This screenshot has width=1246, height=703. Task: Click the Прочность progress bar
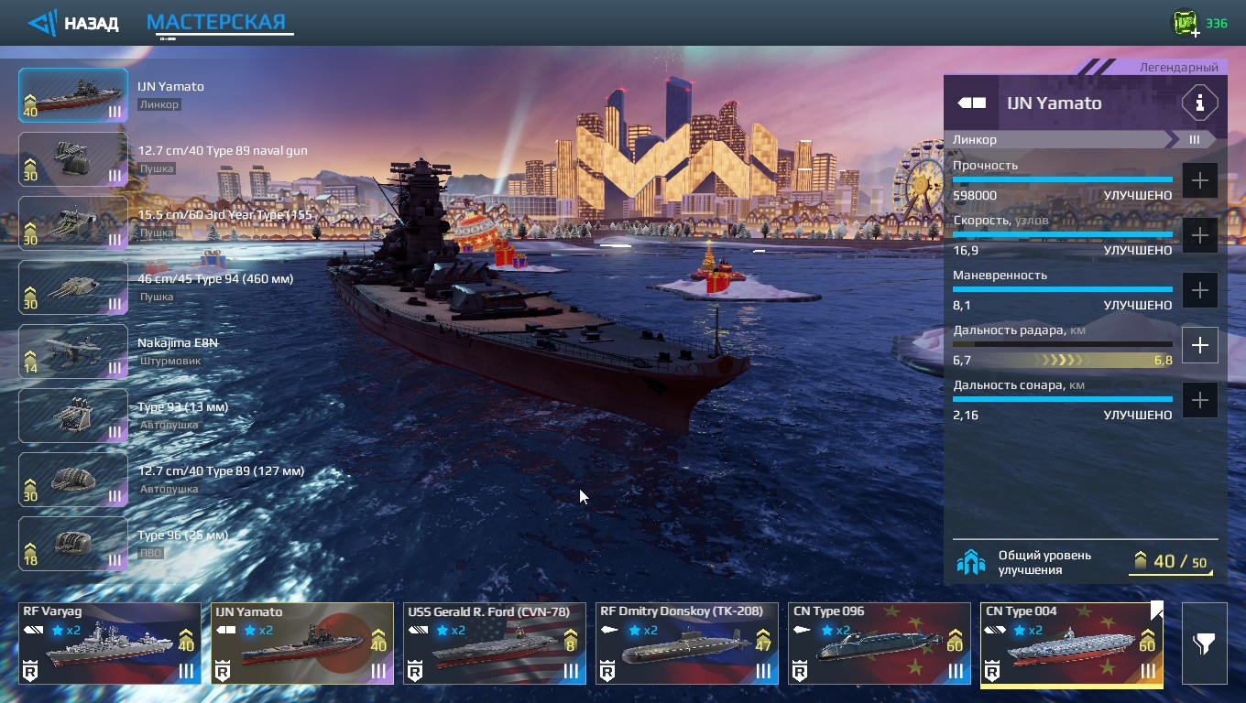[1063, 179]
